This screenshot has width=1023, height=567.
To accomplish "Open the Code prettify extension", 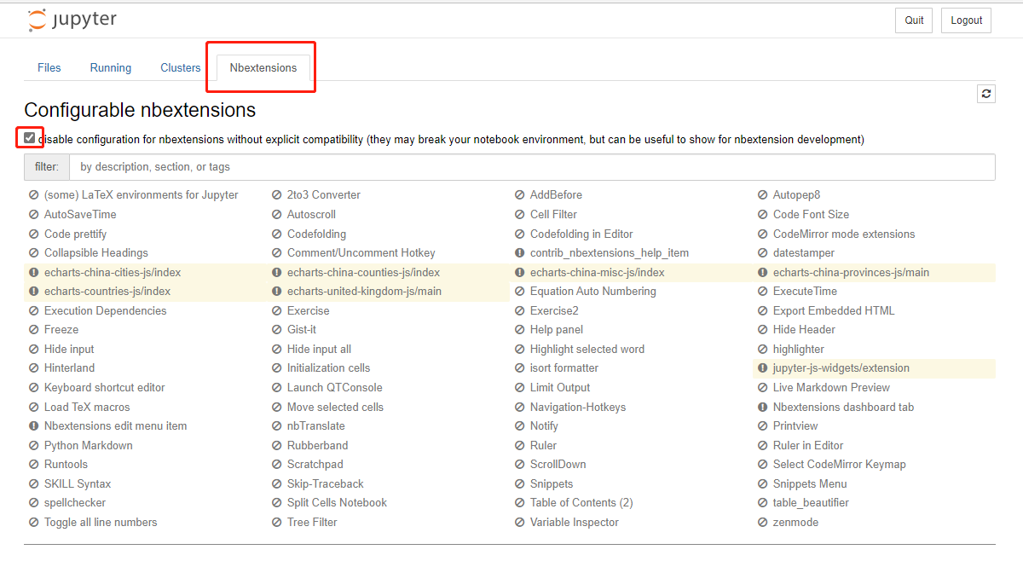I will (x=75, y=234).
